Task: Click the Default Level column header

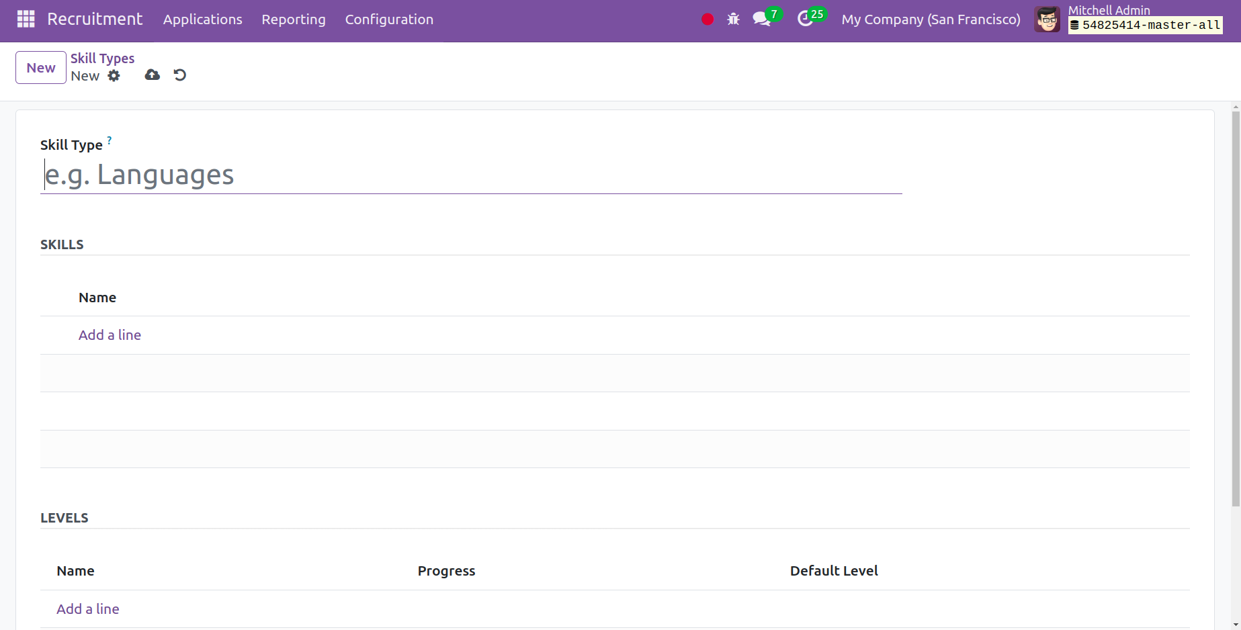Action: 834,571
